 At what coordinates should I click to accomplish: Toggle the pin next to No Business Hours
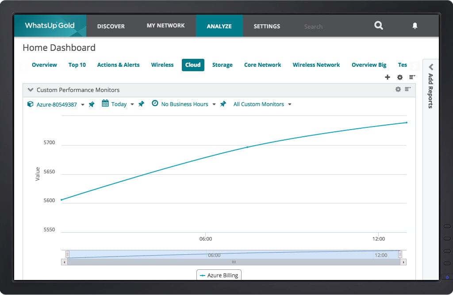[223, 104]
